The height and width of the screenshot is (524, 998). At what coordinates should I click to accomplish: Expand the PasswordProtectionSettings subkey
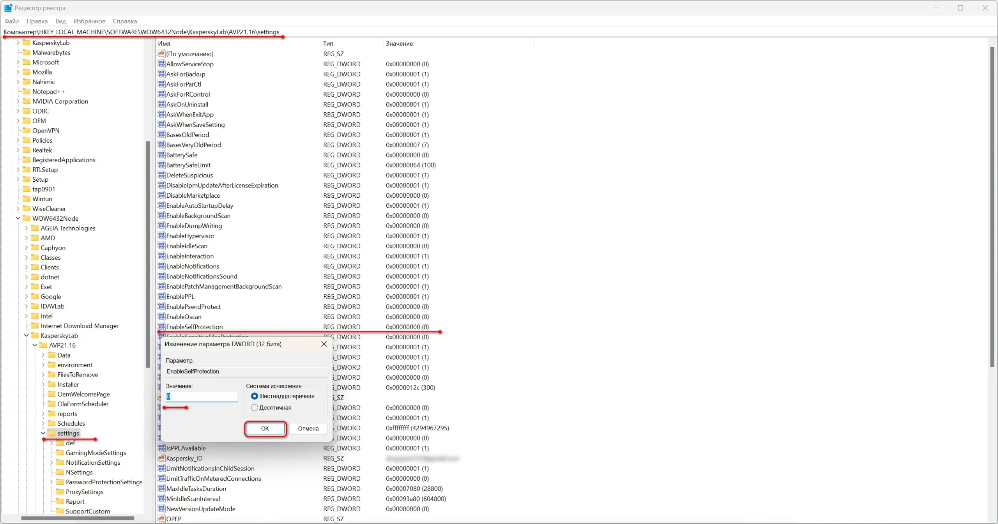pyautogui.click(x=51, y=482)
